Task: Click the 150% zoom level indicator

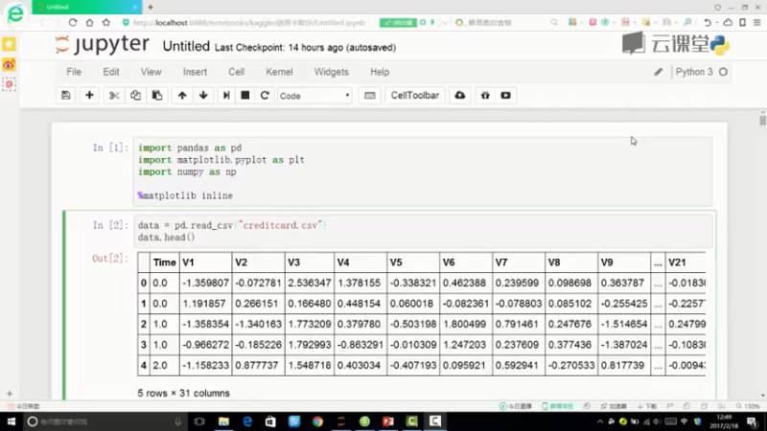Action: point(748,406)
